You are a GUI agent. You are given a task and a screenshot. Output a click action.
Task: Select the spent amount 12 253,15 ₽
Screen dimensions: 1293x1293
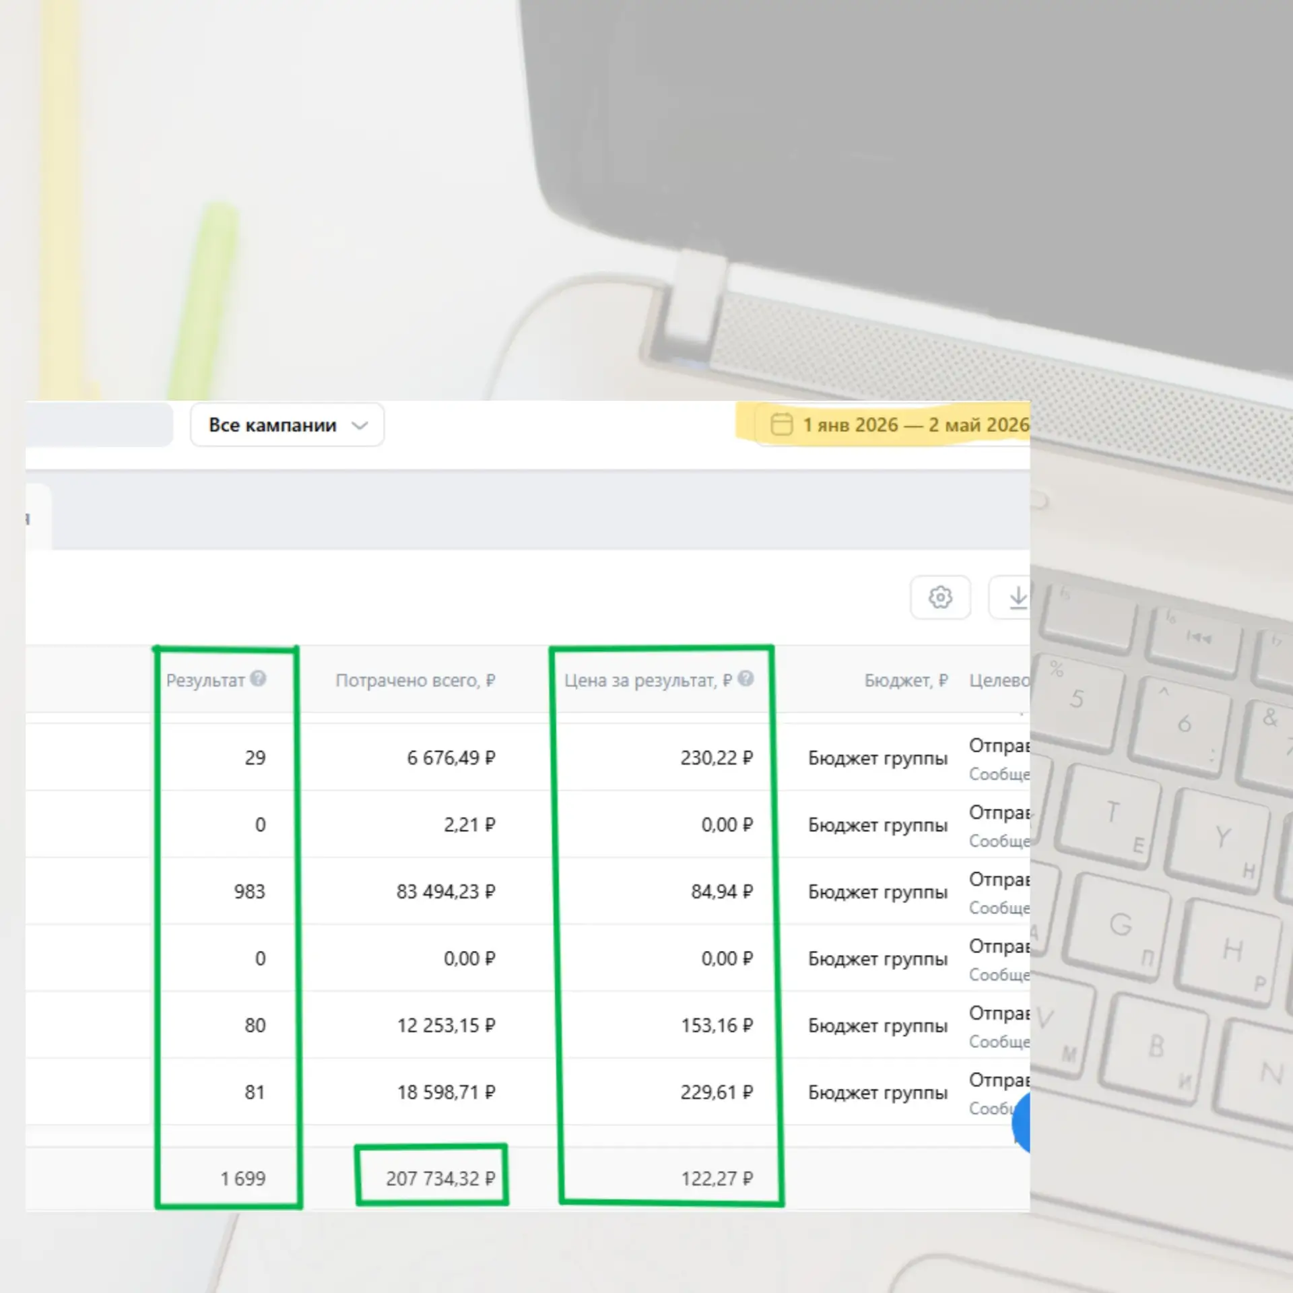pyautogui.click(x=446, y=1025)
